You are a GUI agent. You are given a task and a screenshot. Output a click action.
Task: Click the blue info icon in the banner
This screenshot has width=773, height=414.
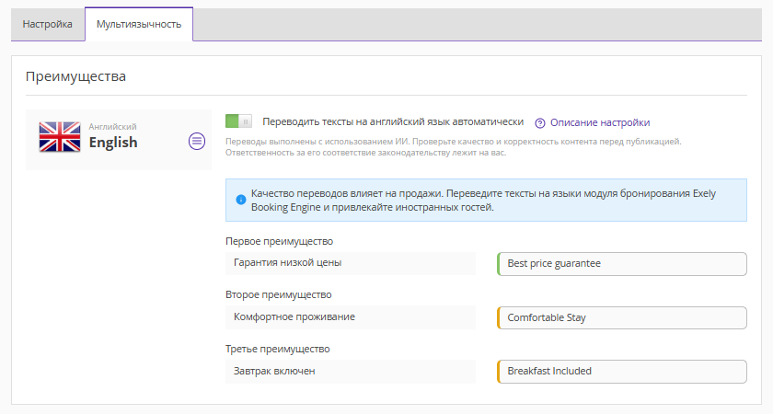pyautogui.click(x=240, y=200)
